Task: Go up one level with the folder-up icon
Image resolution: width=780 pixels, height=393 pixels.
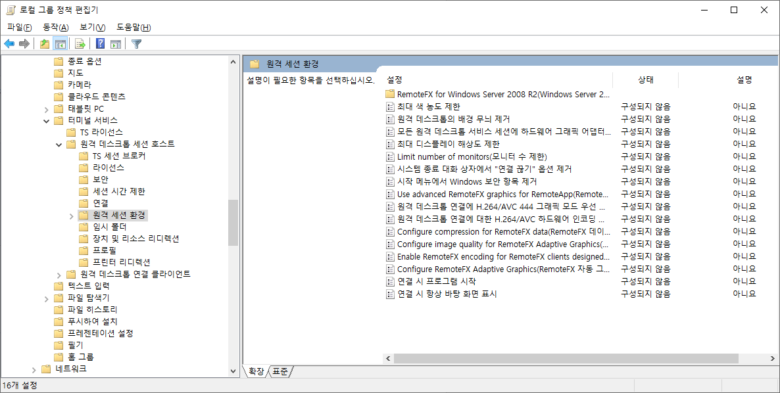Action: click(x=45, y=44)
